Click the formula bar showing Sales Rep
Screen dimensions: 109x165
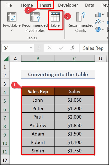pyautogui.click(x=94, y=48)
